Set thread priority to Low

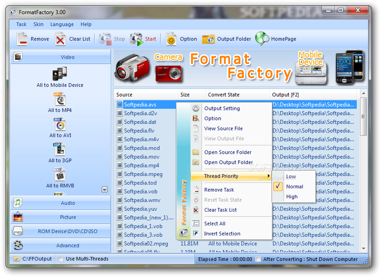[294, 176]
